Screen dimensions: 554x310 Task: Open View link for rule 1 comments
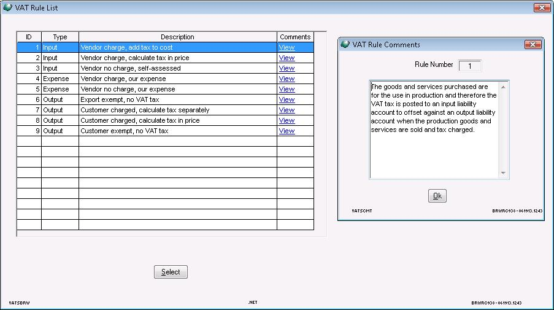(x=287, y=47)
